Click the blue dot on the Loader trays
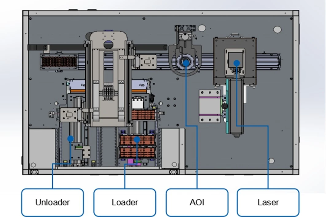This screenshot has width=326, height=217. (x=137, y=139)
